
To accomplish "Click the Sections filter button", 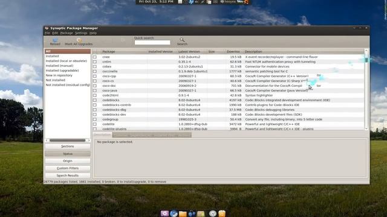I will click(68, 146).
